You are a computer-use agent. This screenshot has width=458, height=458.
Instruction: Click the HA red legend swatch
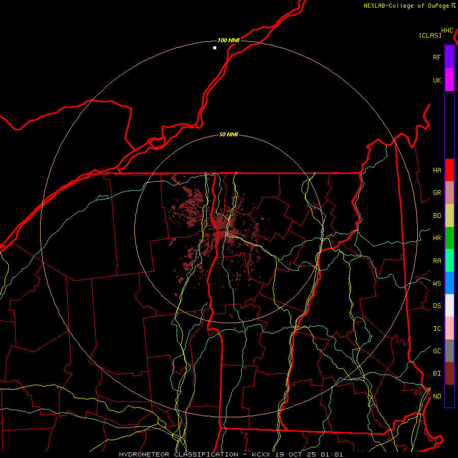point(449,170)
